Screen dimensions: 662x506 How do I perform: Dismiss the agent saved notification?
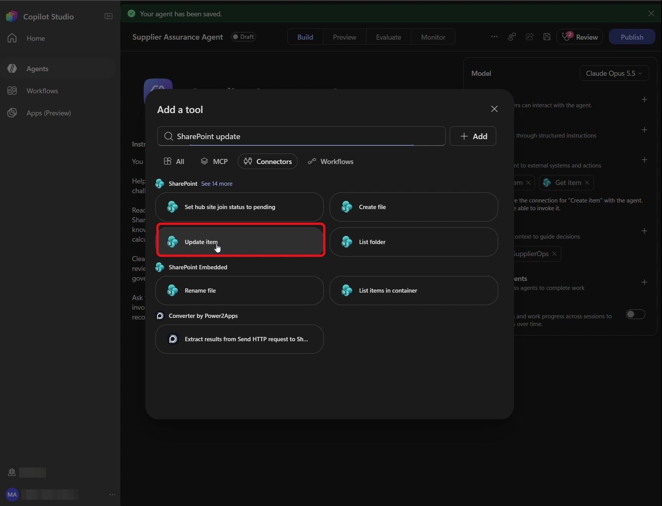pyautogui.click(x=651, y=14)
